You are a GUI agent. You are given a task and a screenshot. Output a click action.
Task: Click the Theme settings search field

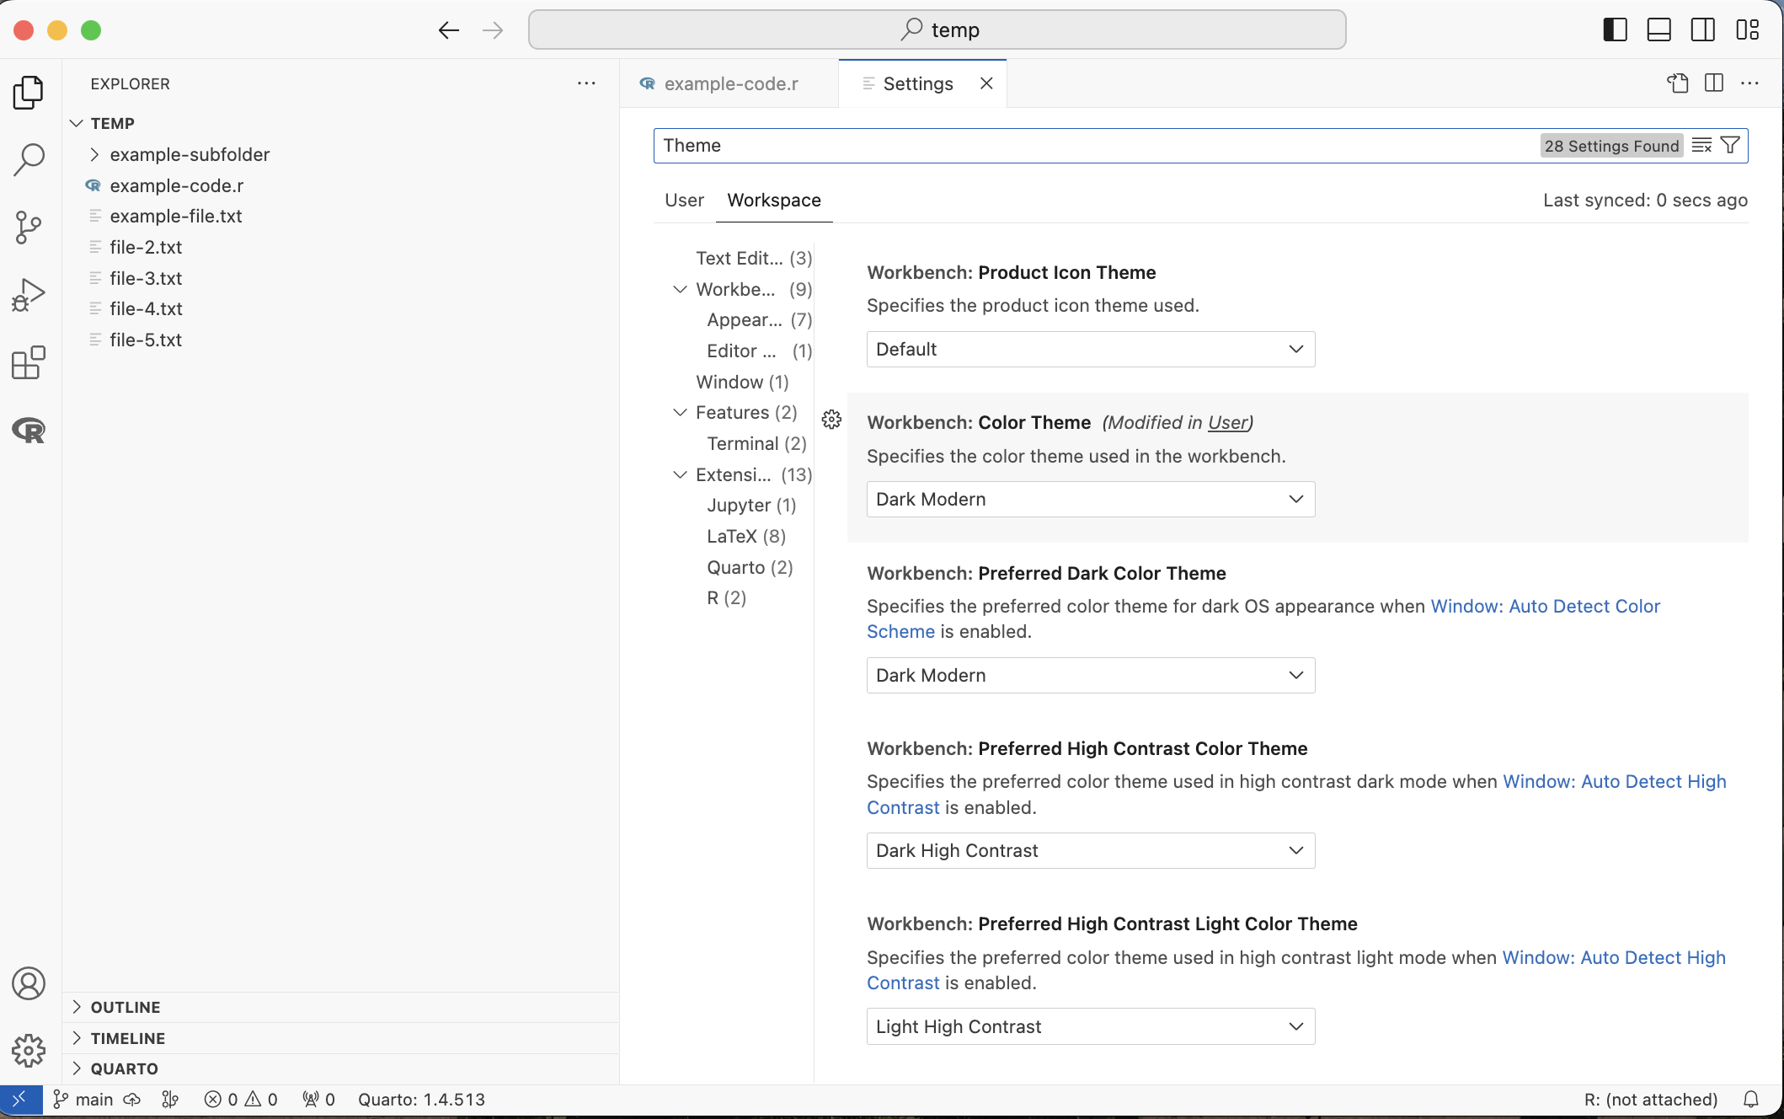[x=1095, y=146]
